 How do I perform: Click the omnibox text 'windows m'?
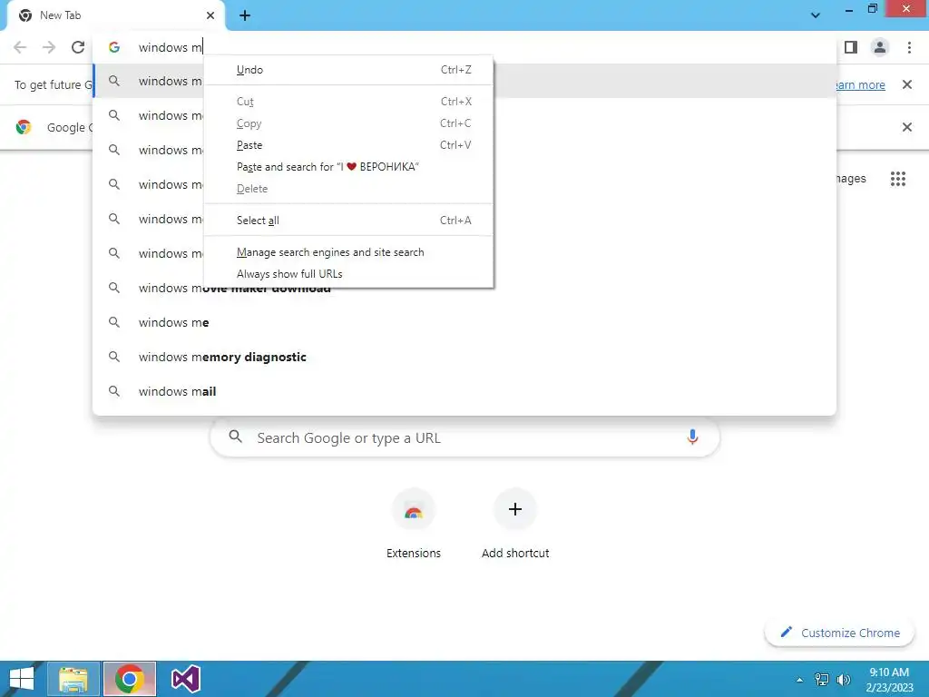click(170, 47)
